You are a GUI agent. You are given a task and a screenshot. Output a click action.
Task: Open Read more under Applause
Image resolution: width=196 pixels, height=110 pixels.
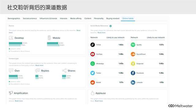tap(99, 101)
